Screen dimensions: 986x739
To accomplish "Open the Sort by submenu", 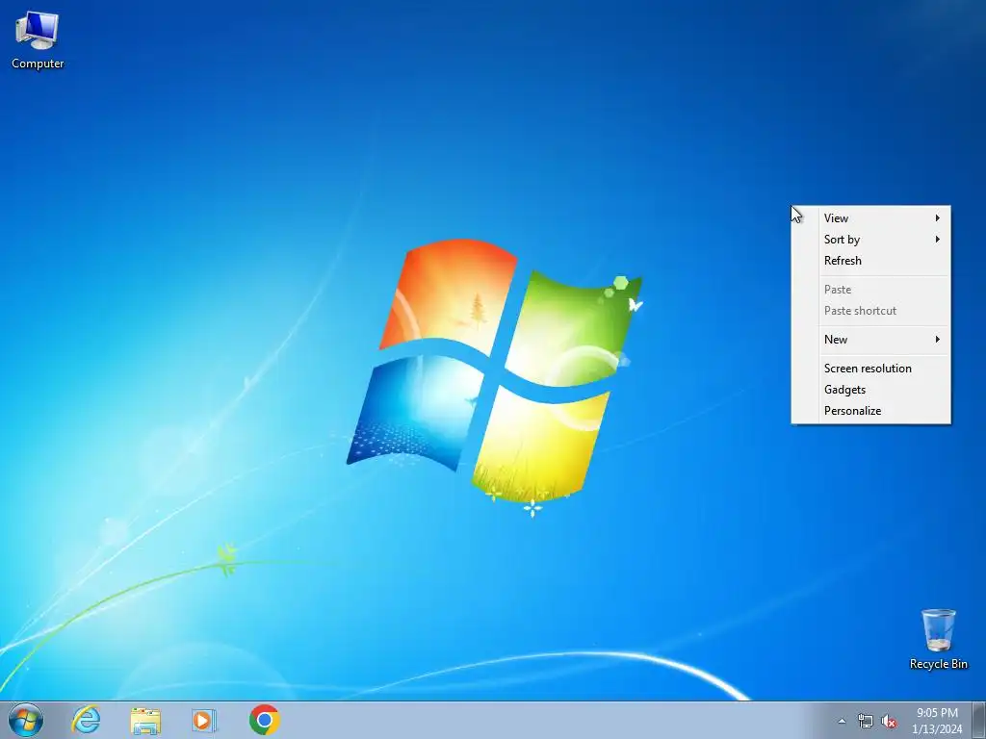I will pos(870,240).
